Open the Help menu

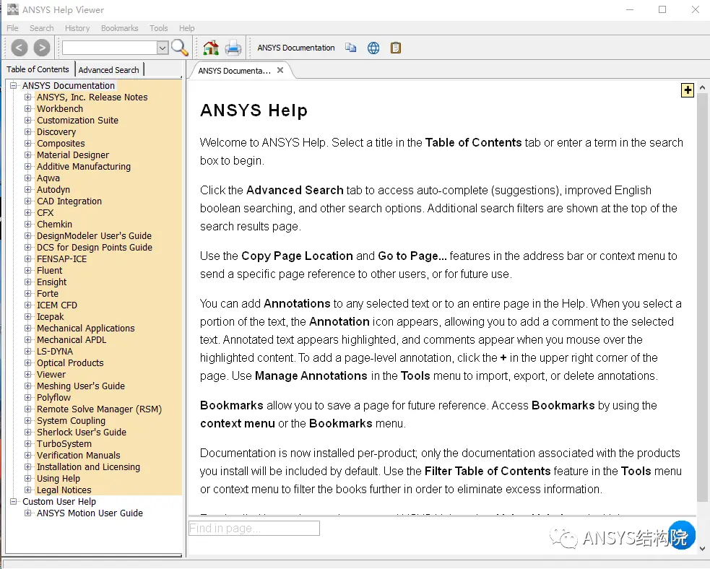click(x=186, y=28)
